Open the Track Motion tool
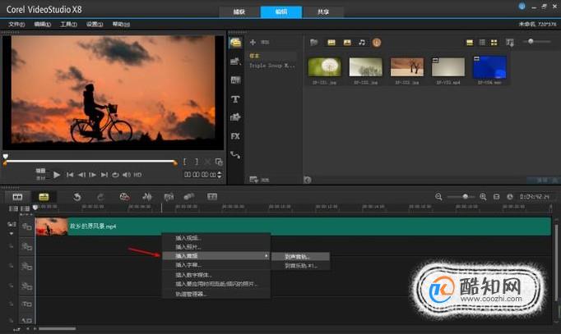Viewport: 561px width, 334px height. click(189, 197)
